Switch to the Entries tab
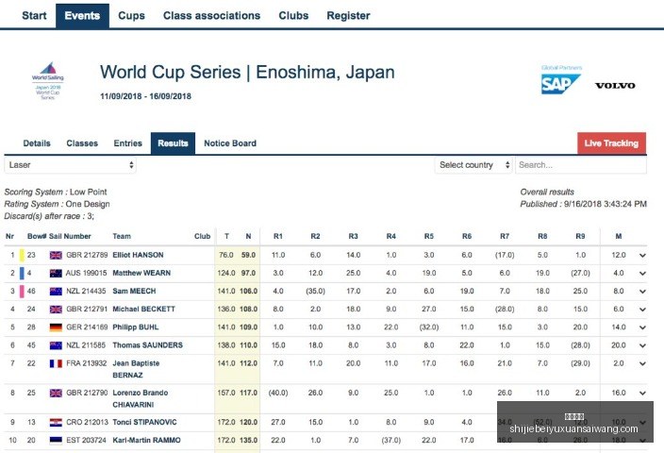The height and width of the screenshot is (453, 664). pyautogui.click(x=128, y=143)
